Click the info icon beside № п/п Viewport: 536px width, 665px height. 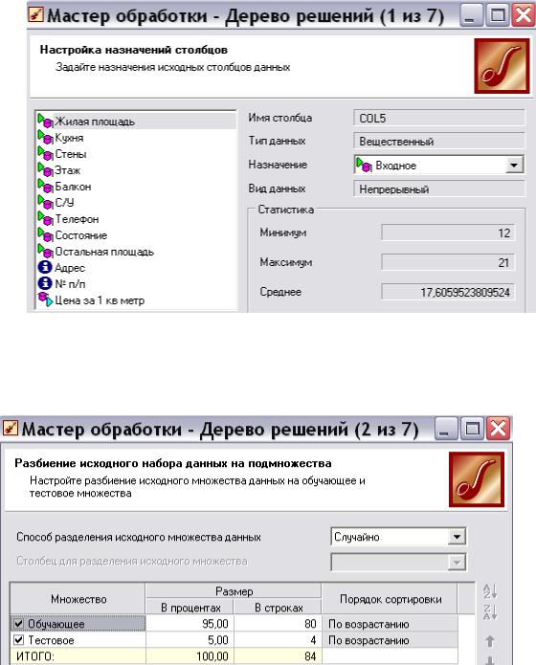(45, 283)
